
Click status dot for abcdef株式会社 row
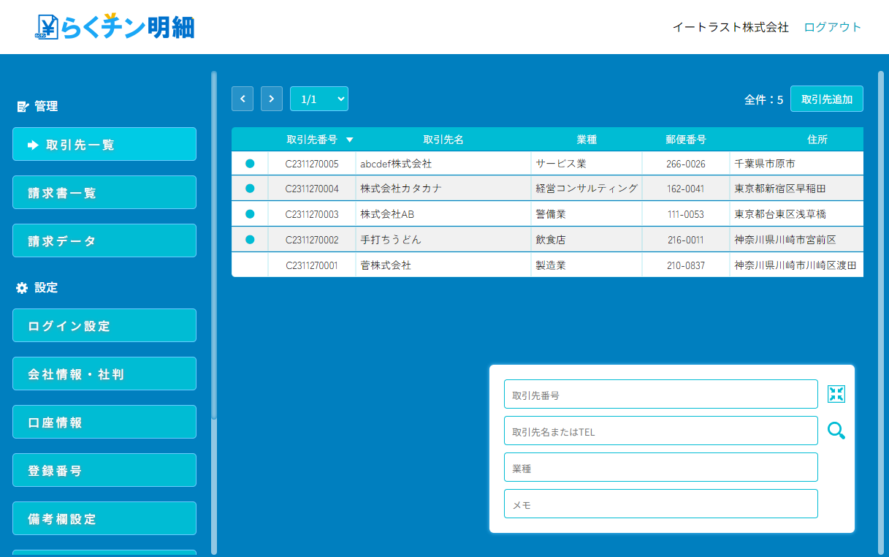coord(250,164)
